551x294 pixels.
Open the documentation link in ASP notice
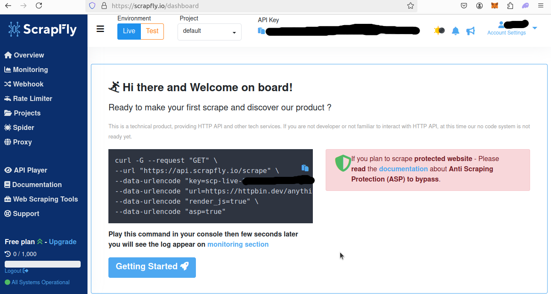pyautogui.click(x=403, y=169)
